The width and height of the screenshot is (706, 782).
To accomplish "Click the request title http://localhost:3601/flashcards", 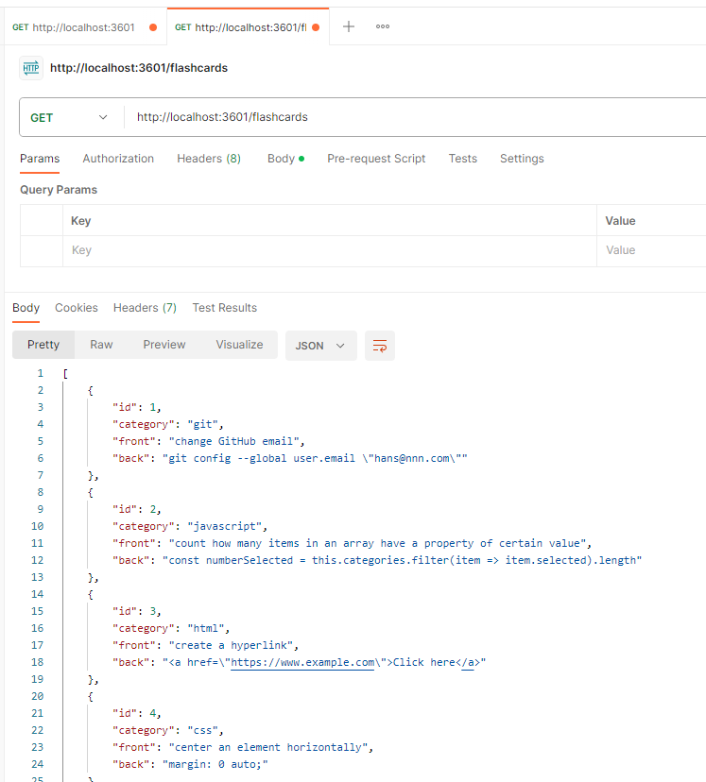I will click(x=139, y=68).
